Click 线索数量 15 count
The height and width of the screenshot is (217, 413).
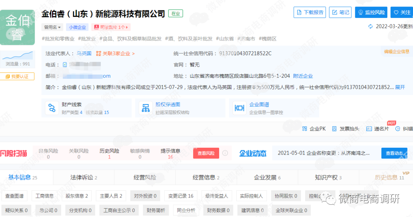click(x=98, y=112)
